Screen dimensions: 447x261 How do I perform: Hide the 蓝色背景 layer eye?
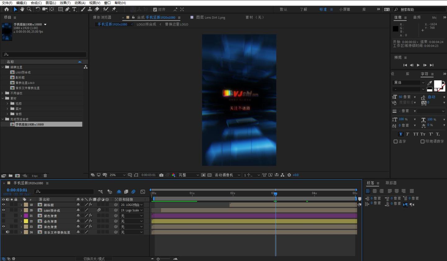click(3, 227)
